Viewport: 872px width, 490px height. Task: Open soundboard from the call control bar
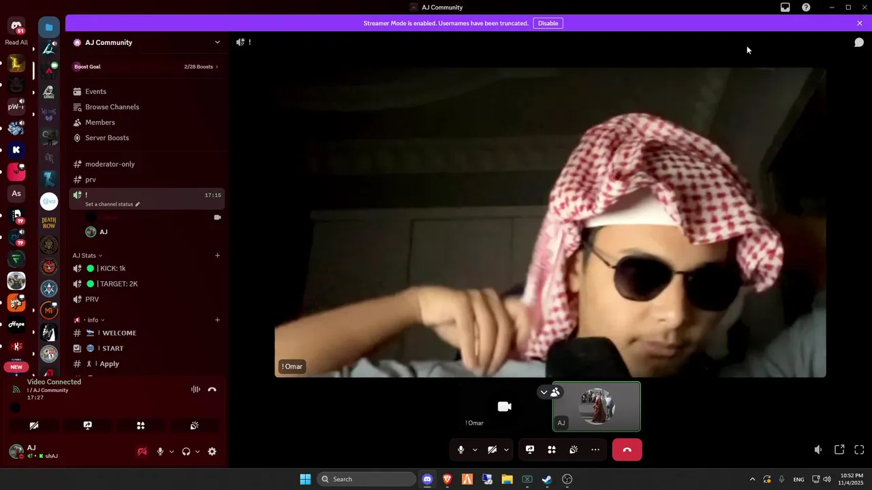574,450
